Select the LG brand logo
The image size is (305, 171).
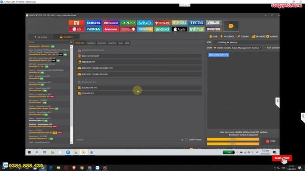(x=76, y=29)
